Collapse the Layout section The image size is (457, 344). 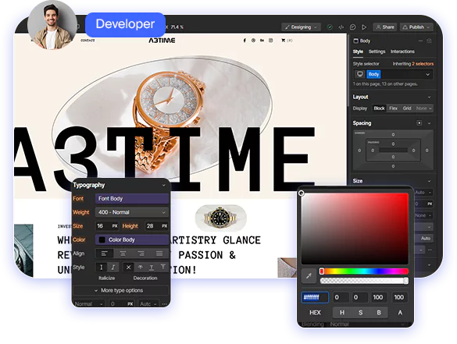[429, 97]
